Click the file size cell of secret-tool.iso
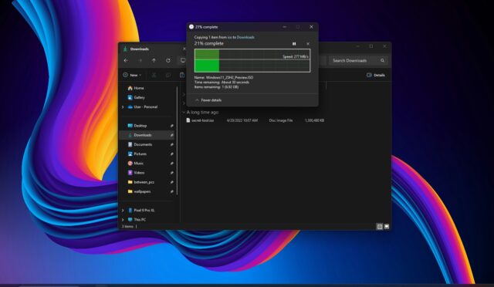The width and height of the screenshot is (494, 287). click(314, 120)
